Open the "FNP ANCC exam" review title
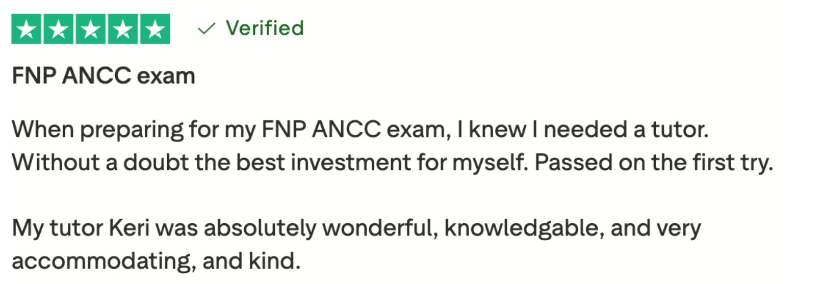Viewport: 823px width, 284px height. pos(104,76)
